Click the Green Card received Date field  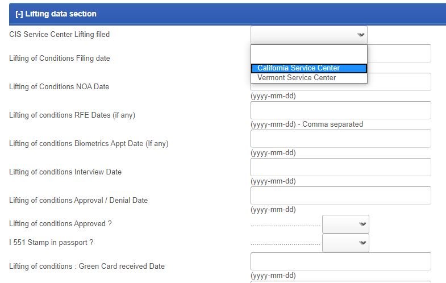tap(341, 261)
